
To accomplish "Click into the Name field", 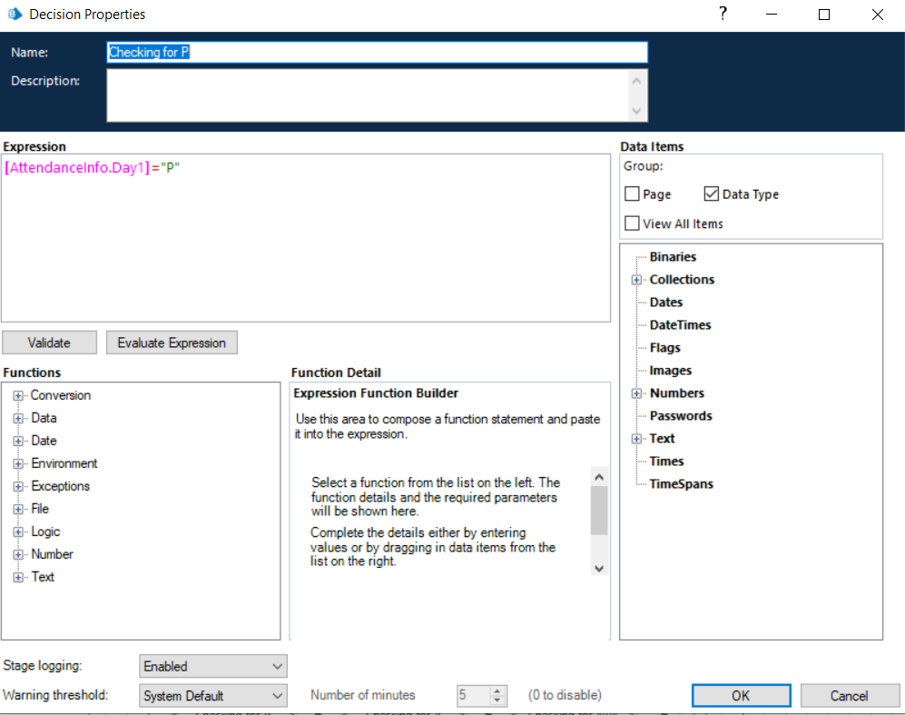I will pyautogui.click(x=377, y=52).
